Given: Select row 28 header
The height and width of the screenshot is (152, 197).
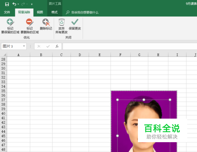Looking at the screenshot, I should coord(4,59).
